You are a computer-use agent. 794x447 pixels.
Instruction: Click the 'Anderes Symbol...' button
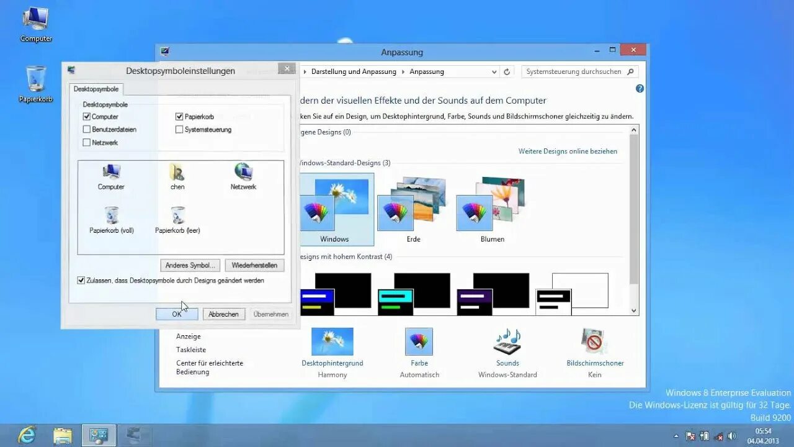(x=190, y=265)
